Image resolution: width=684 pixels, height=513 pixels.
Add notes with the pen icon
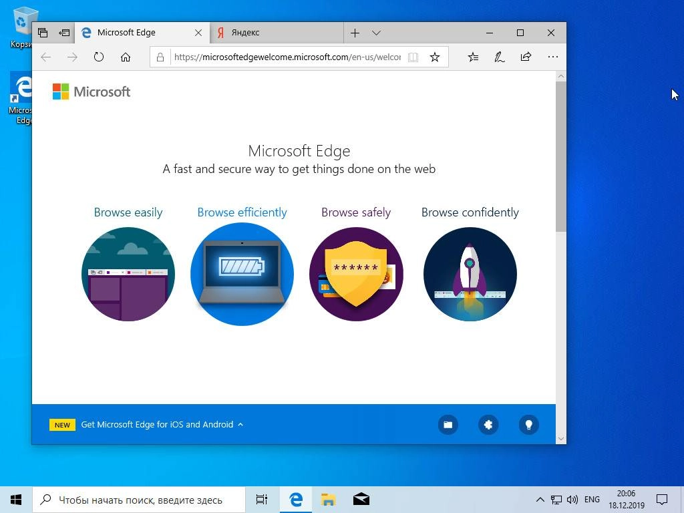click(500, 57)
